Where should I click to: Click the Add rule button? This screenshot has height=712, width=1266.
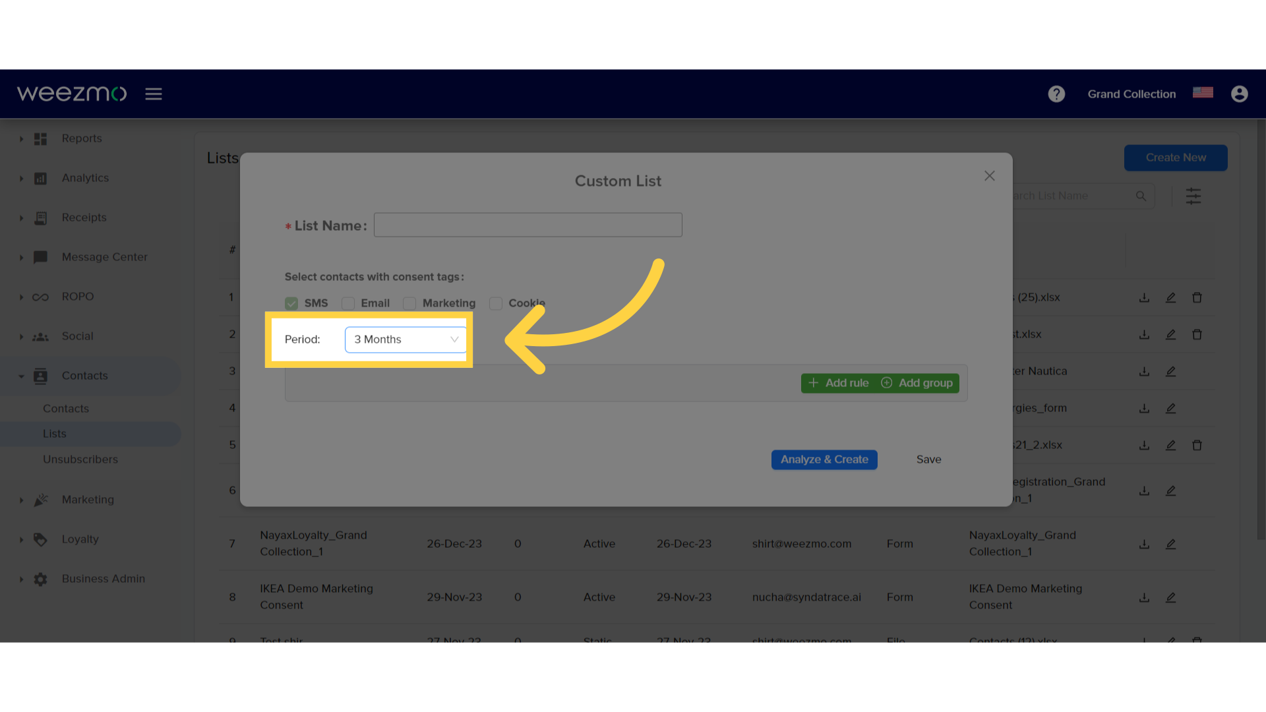(x=839, y=383)
